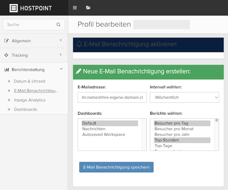The height and width of the screenshot is (190, 228).
Task: Select Nachrichten in Dashboards list
Action: click(110, 129)
